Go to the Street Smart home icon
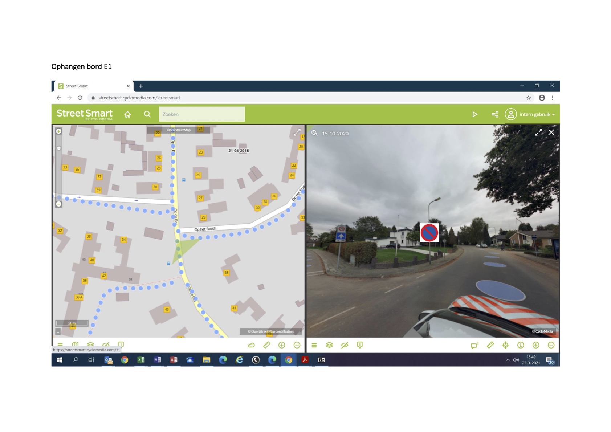The width and height of the screenshot is (611, 432). pyautogui.click(x=127, y=114)
